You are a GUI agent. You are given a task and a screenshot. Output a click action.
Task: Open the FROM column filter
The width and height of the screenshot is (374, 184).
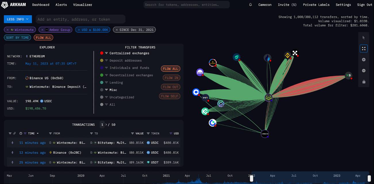50,133
